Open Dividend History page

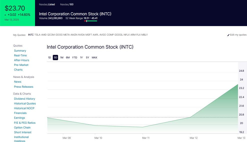coord(25,99)
